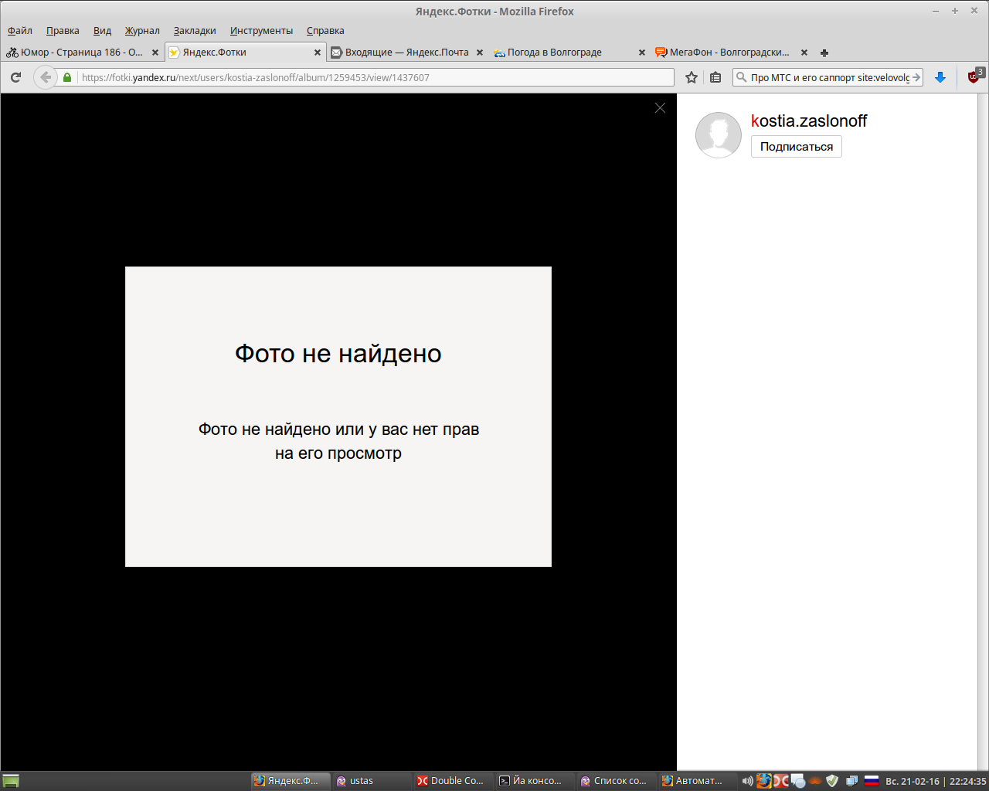Submit search with the arrow button
This screenshot has width=989, height=791.
[916, 77]
